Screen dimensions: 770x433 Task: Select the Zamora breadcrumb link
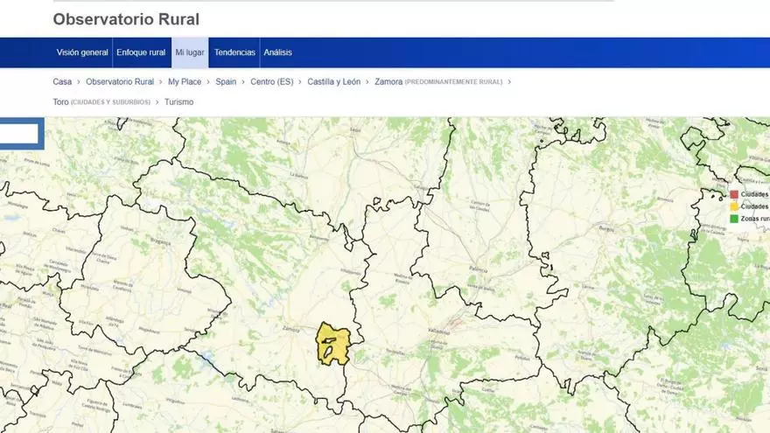[x=388, y=81]
